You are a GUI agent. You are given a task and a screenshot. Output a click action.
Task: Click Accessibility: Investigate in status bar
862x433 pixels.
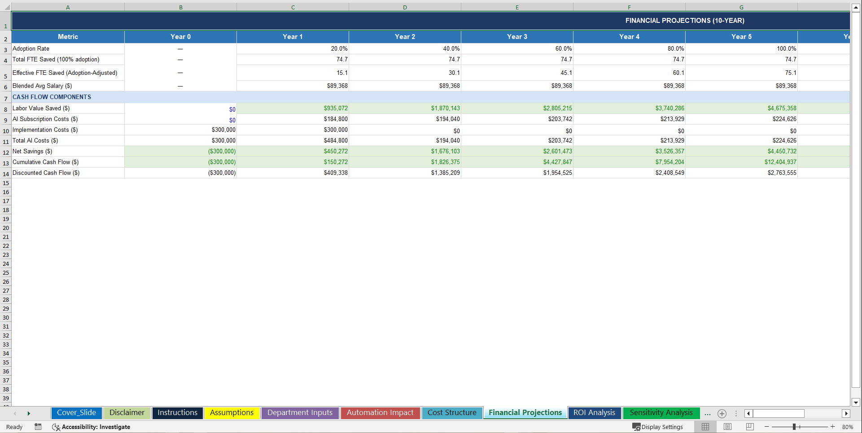[96, 427]
